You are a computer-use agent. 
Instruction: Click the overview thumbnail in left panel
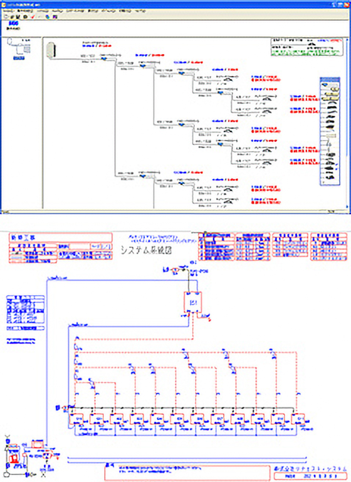point(19,46)
